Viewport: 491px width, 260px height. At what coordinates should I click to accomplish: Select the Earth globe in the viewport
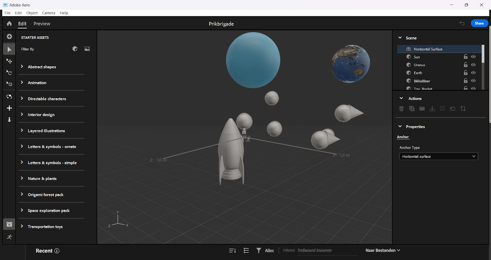(x=351, y=64)
